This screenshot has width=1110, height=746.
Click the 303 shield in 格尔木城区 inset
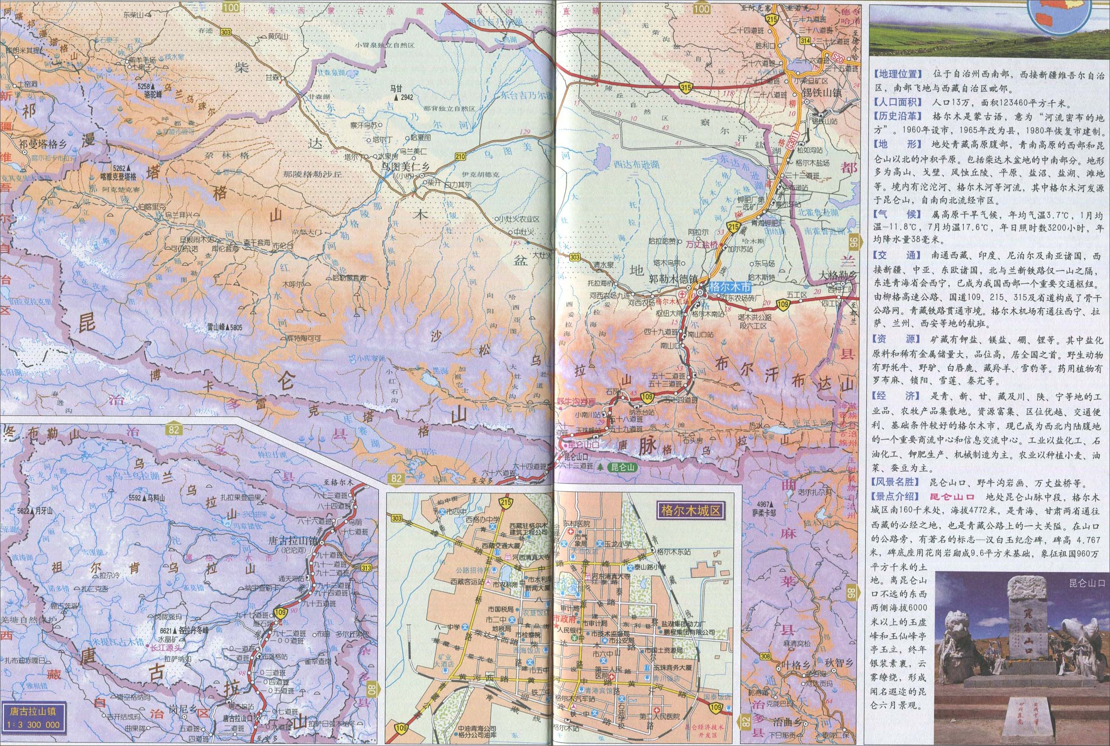click(x=396, y=518)
